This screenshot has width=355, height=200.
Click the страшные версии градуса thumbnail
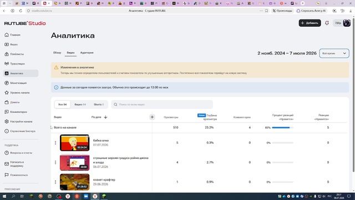(x=74, y=162)
